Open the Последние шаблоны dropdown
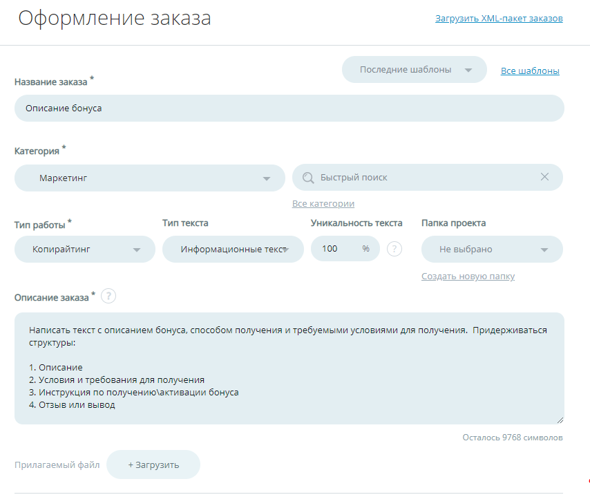This screenshot has height=497, width=590. tap(415, 70)
